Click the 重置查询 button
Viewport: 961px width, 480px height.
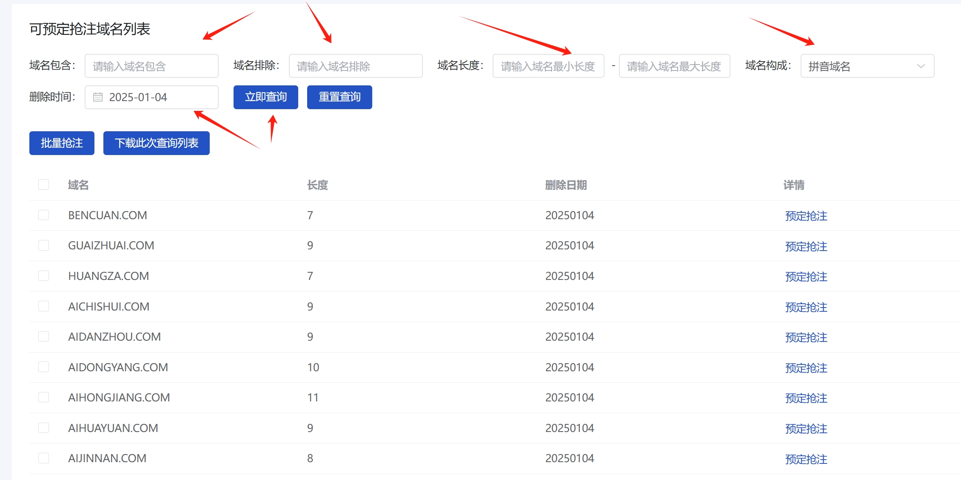click(339, 97)
